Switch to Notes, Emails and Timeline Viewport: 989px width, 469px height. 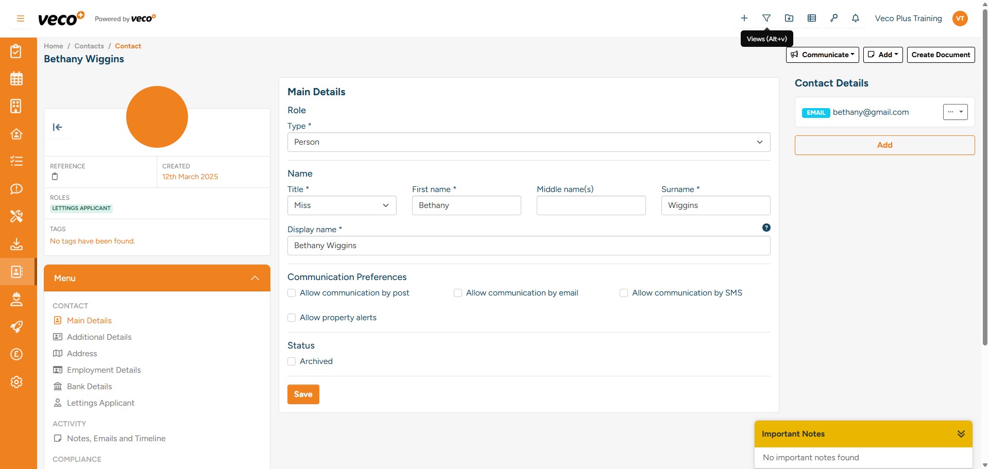pyautogui.click(x=116, y=439)
